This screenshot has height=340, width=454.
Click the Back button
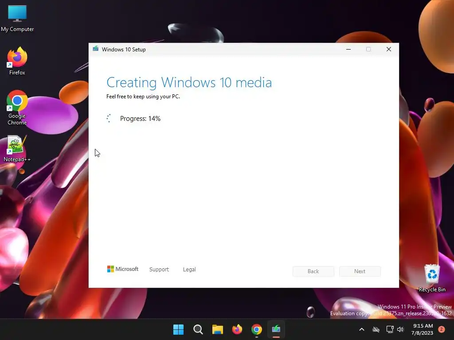pyautogui.click(x=313, y=271)
